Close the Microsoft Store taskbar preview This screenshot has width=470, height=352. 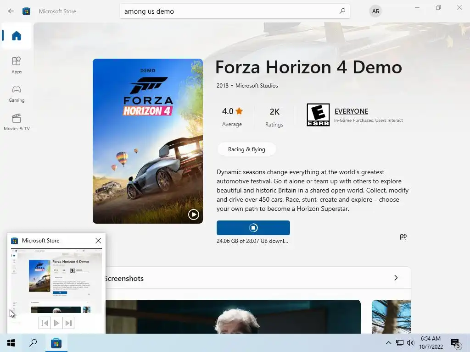(98, 241)
